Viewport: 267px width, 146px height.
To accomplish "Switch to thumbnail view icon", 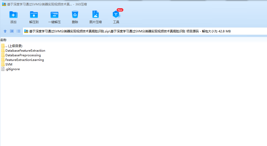I will point(12,31).
